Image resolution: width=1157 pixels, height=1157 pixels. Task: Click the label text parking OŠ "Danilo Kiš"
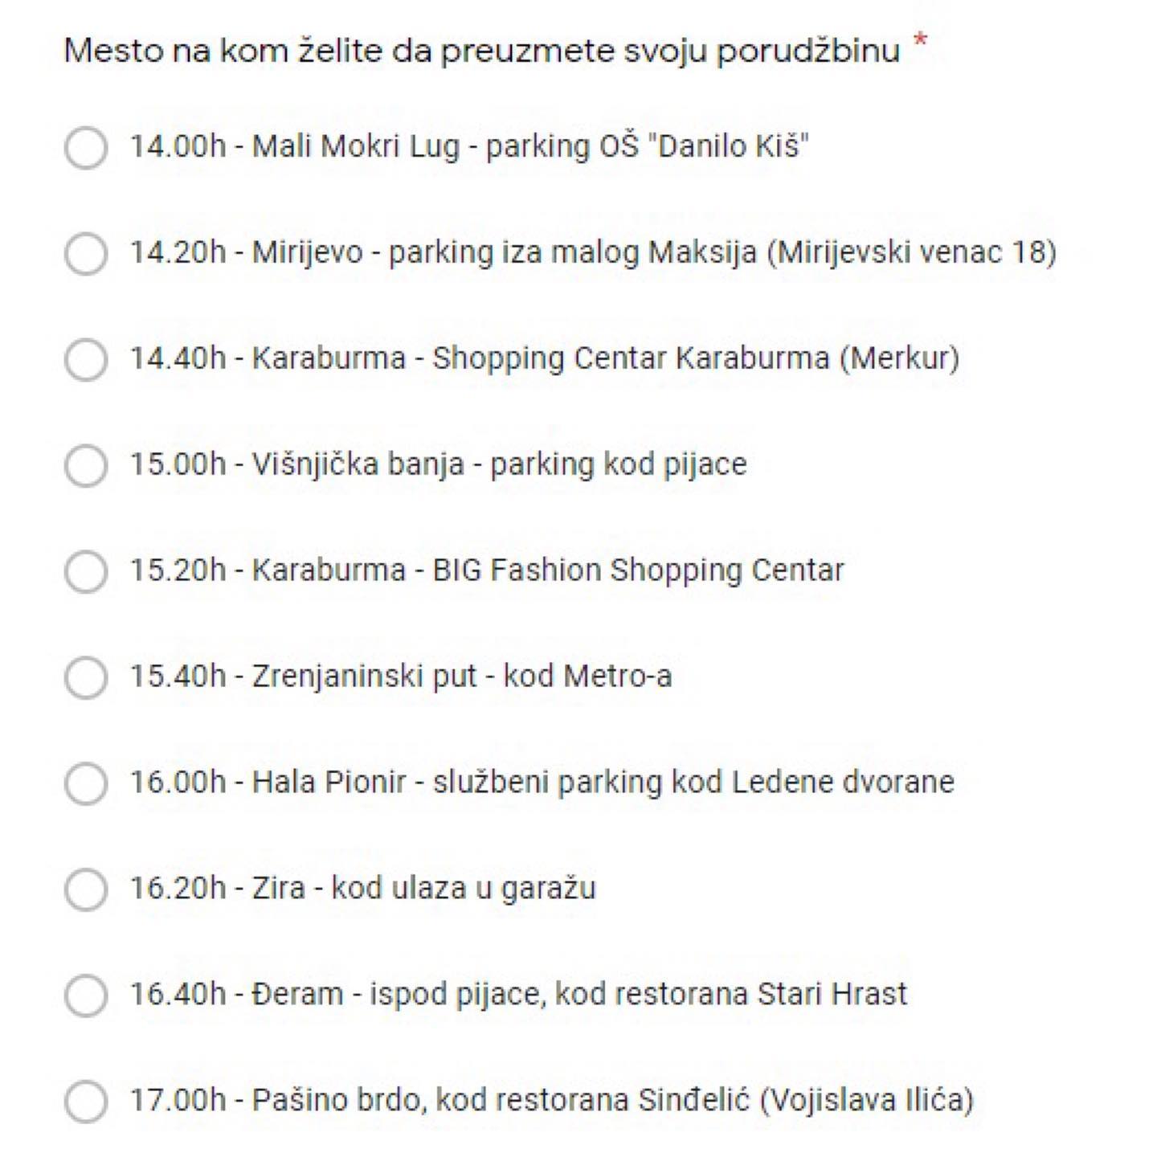coord(648,147)
